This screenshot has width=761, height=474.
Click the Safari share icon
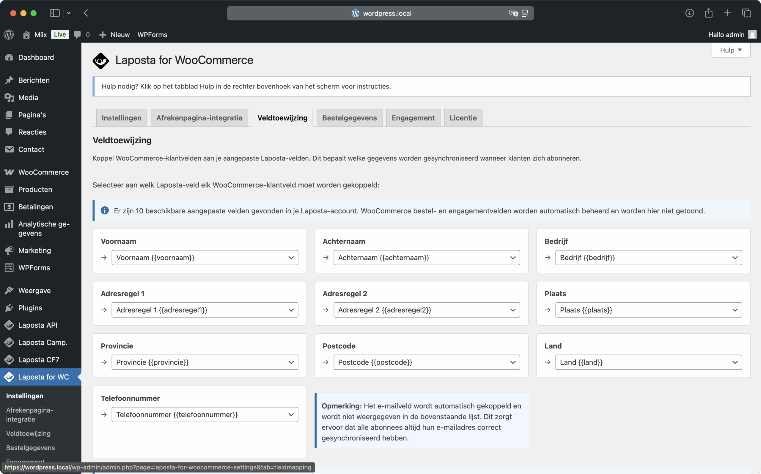709,13
